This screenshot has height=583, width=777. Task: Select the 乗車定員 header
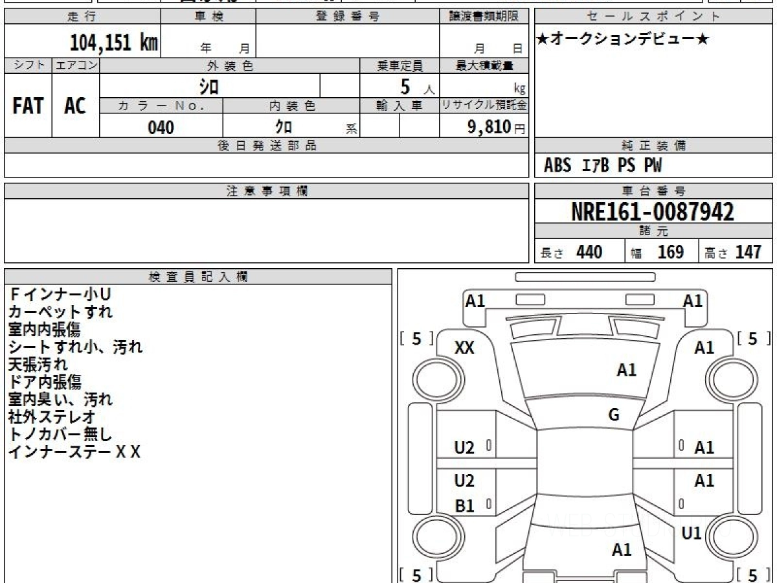pos(400,65)
